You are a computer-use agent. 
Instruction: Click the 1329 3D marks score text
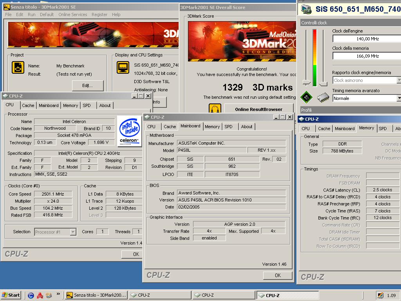(258, 87)
